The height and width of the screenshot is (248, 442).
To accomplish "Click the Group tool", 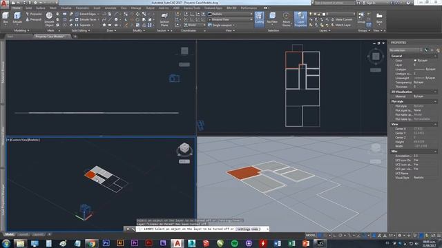I will click(361, 17).
